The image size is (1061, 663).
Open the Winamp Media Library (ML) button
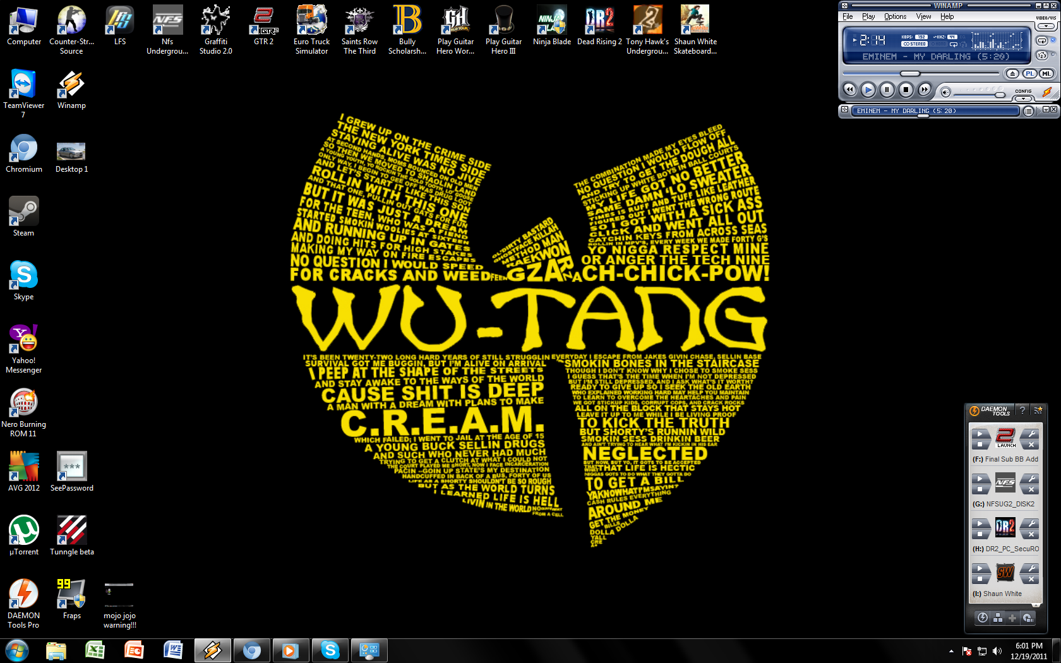click(1046, 74)
